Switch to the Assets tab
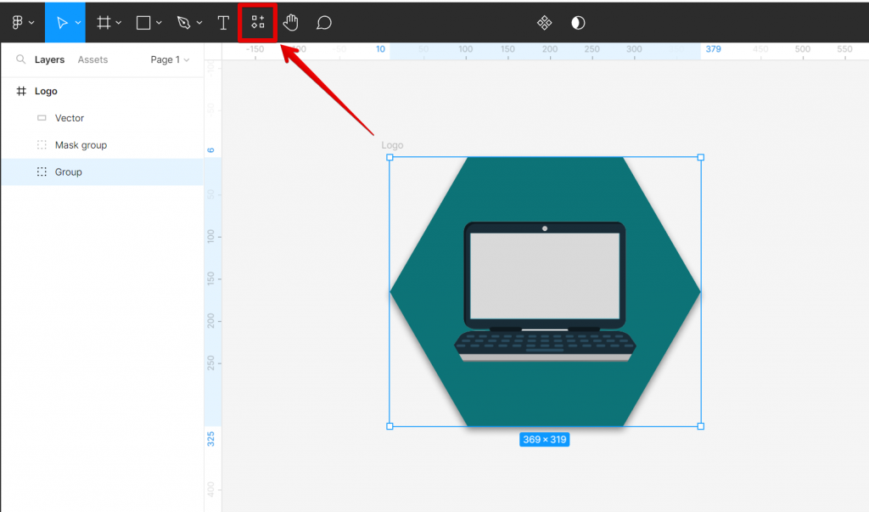The width and height of the screenshot is (869, 512). tap(92, 59)
